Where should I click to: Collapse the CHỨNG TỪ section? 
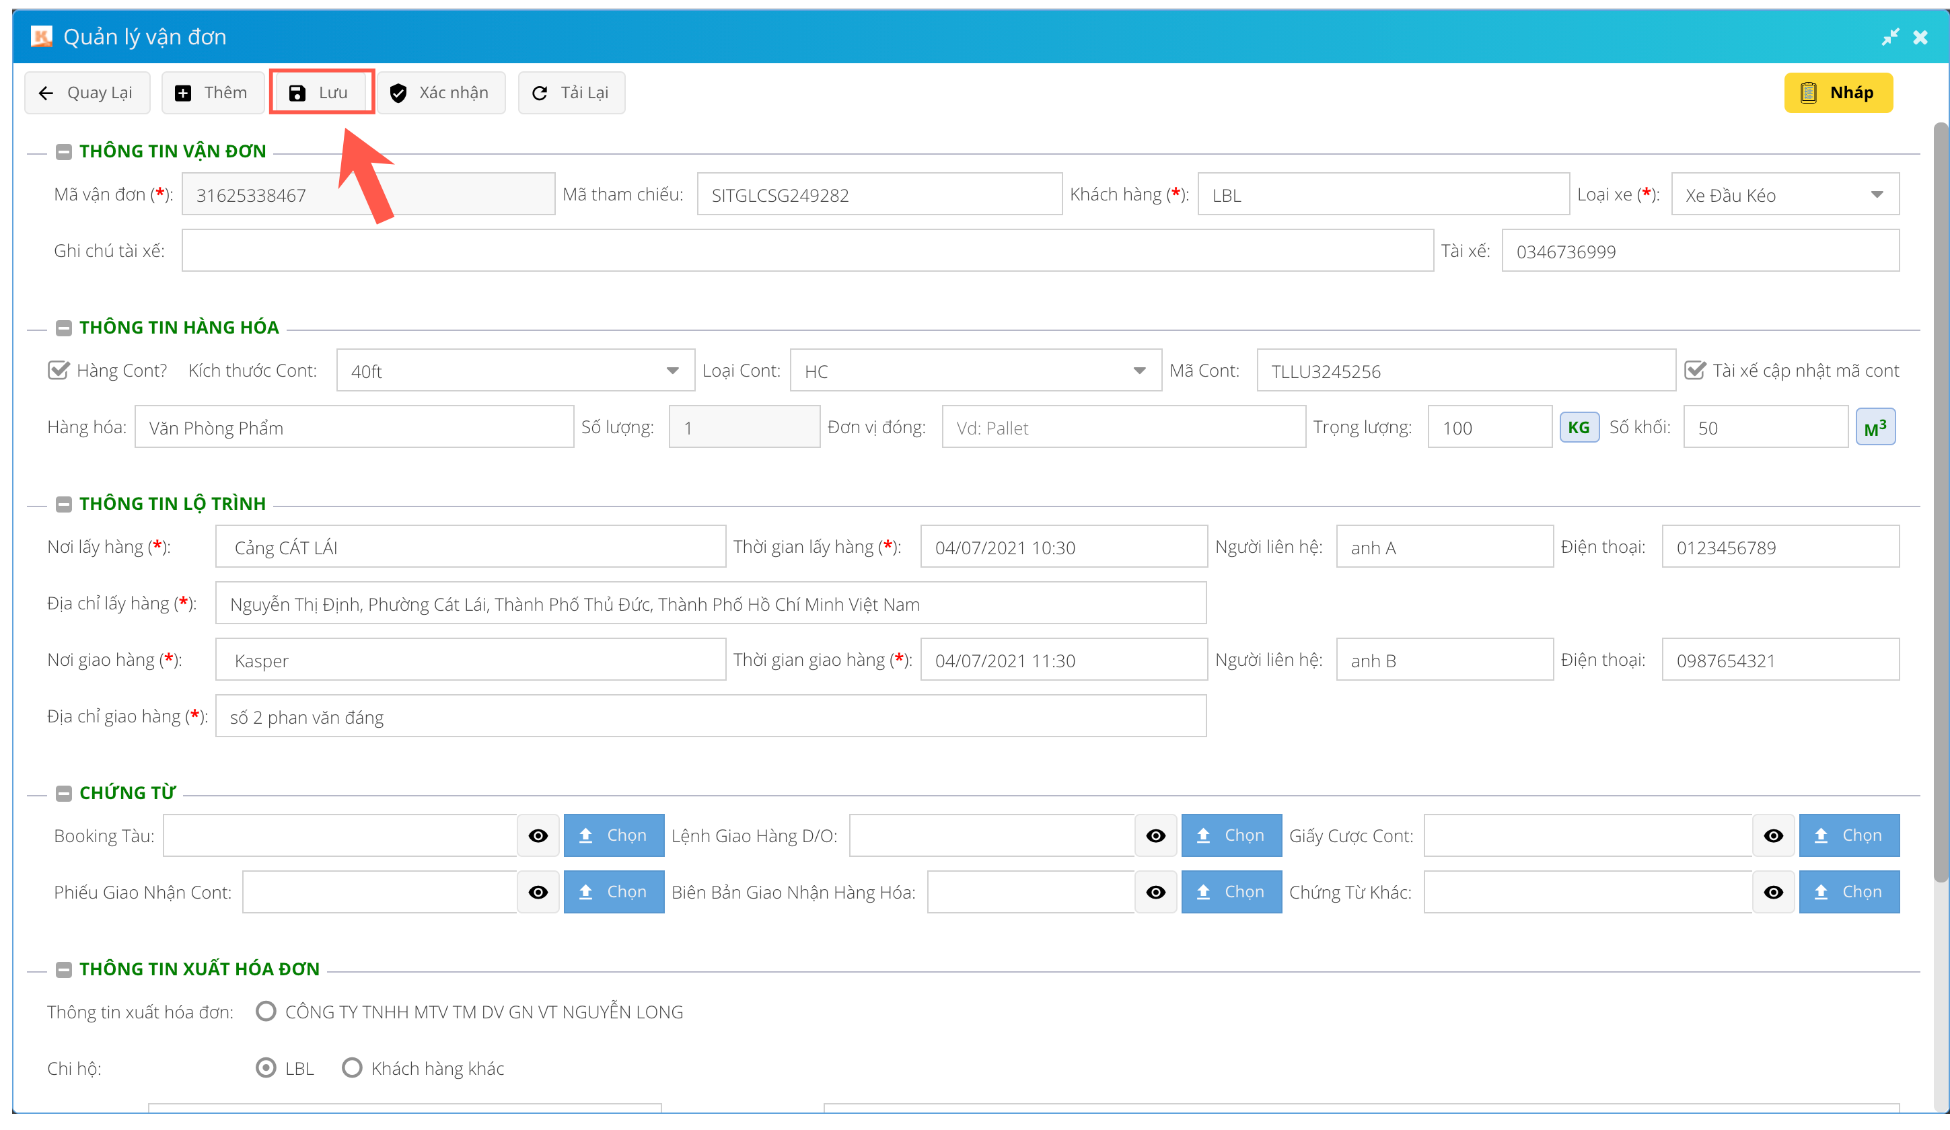pos(64,794)
